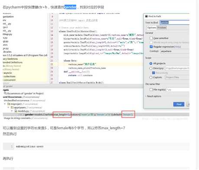Click the highlighted word 'gender' in the heading
The image size is (199, 170).
(70, 7)
